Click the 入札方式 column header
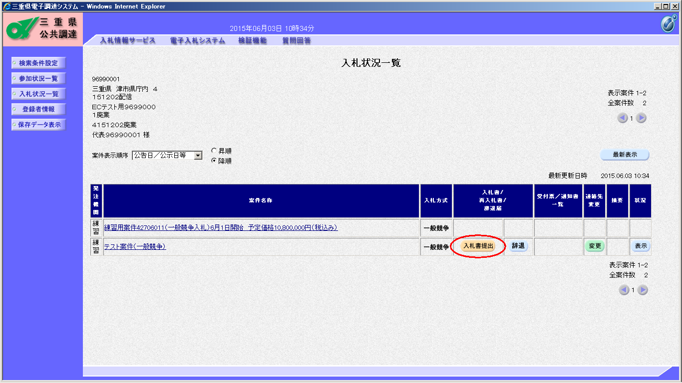This screenshot has height=383, width=682. pos(436,200)
